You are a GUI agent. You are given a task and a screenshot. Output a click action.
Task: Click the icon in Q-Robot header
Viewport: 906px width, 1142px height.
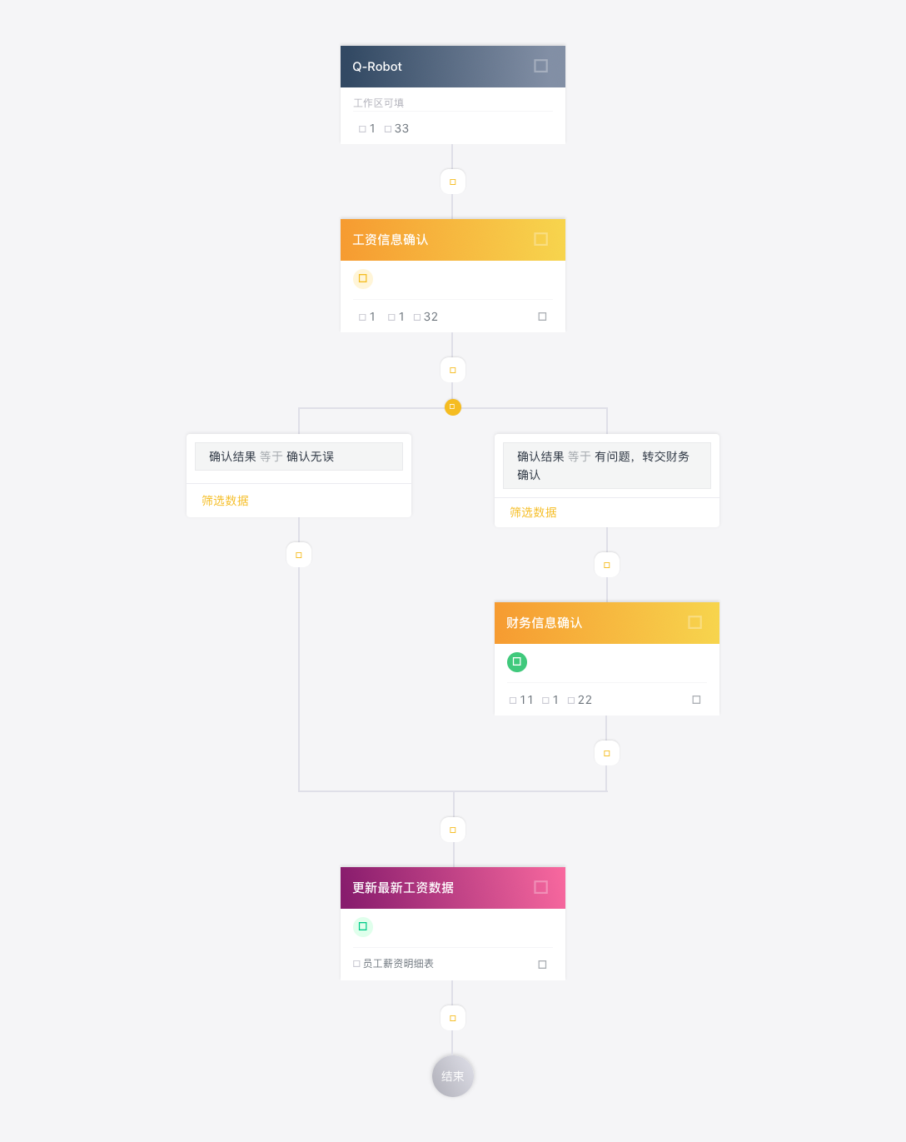[x=540, y=66]
